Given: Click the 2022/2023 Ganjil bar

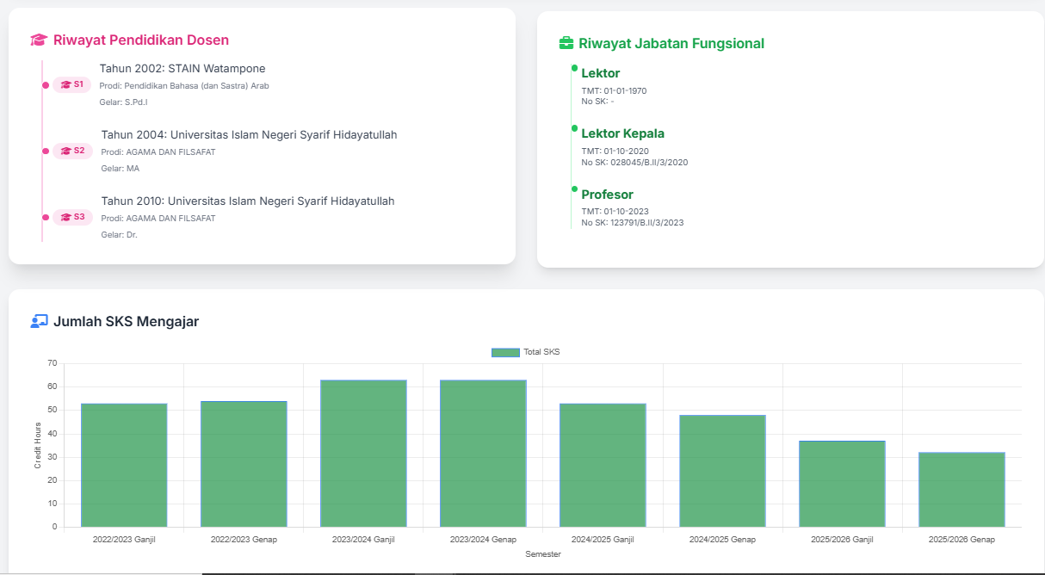Looking at the screenshot, I should (124, 465).
